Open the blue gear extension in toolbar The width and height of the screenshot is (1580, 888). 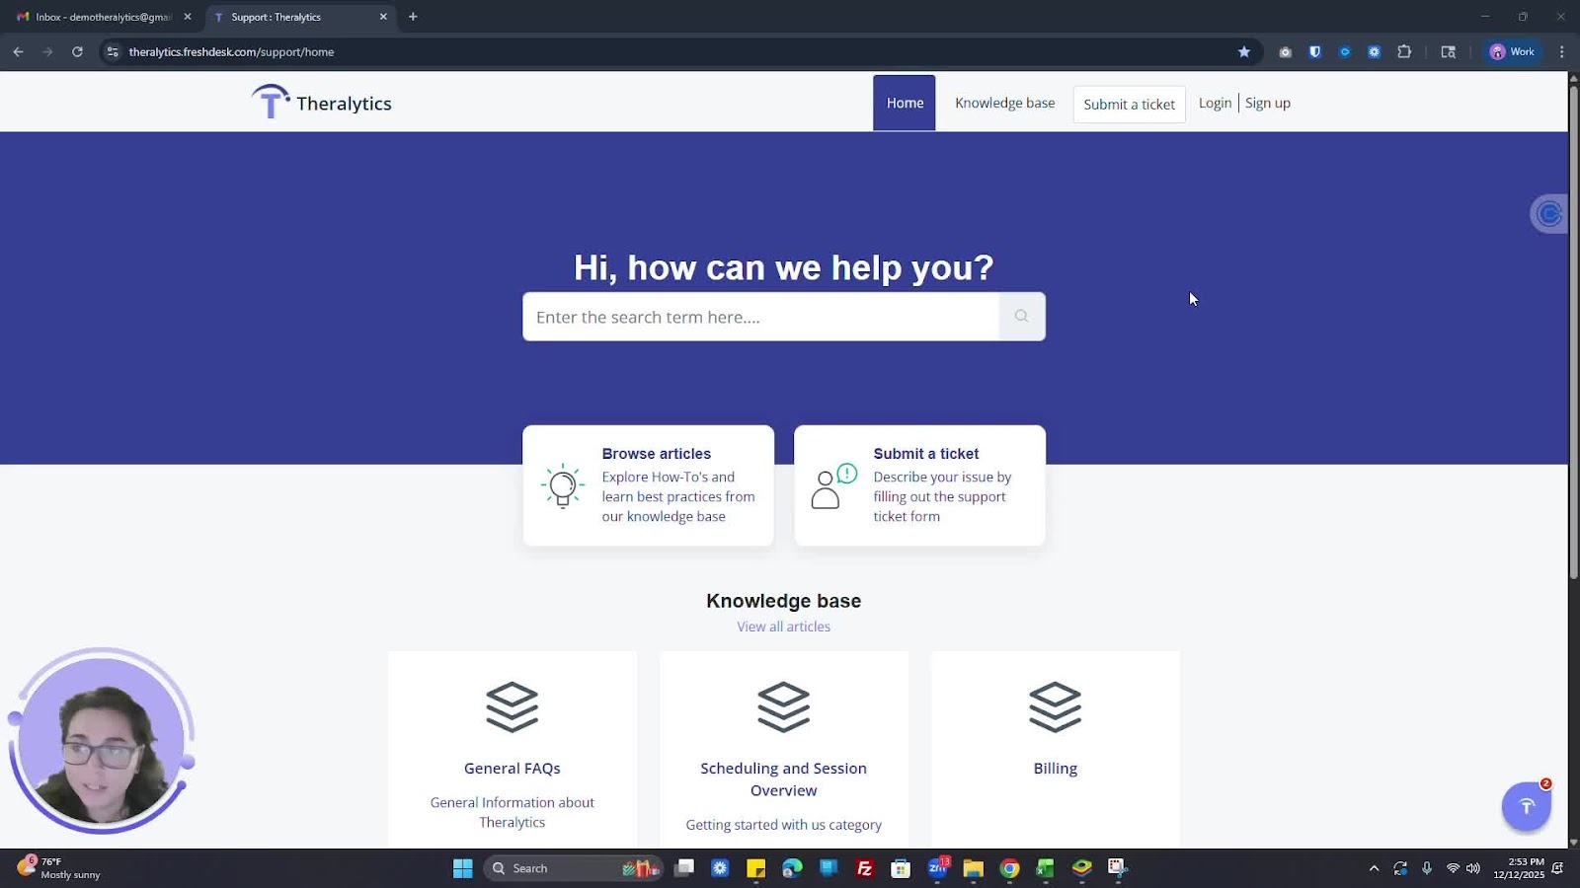click(1374, 51)
